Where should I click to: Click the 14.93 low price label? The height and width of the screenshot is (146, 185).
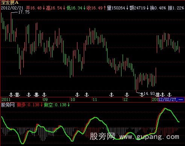(x=149, y=93)
